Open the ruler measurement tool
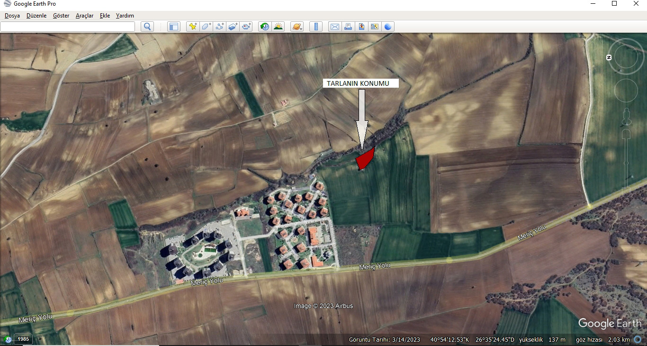This screenshot has width=647, height=346. [x=316, y=27]
